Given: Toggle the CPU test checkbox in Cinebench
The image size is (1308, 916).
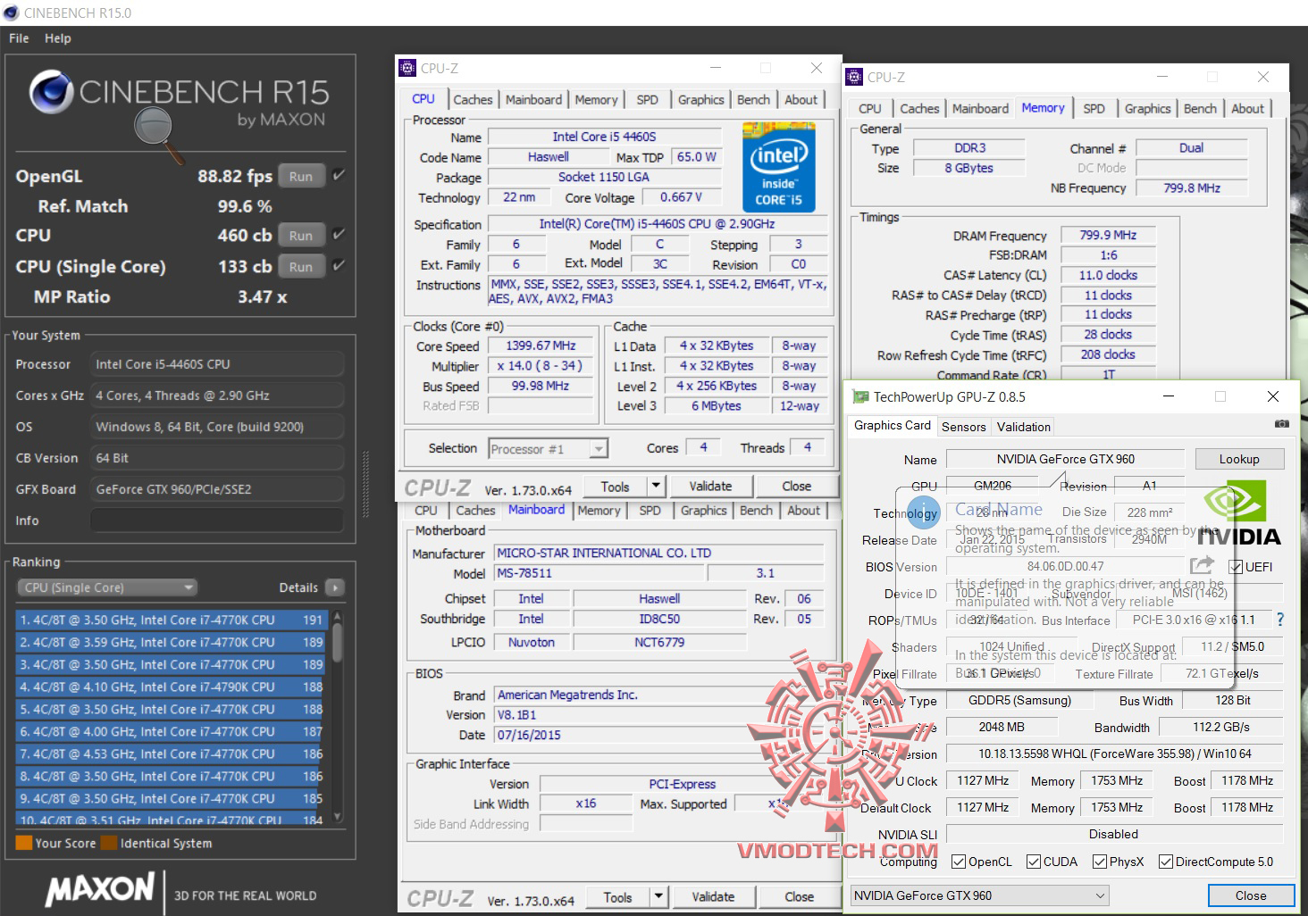Looking at the screenshot, I should 339,235.
